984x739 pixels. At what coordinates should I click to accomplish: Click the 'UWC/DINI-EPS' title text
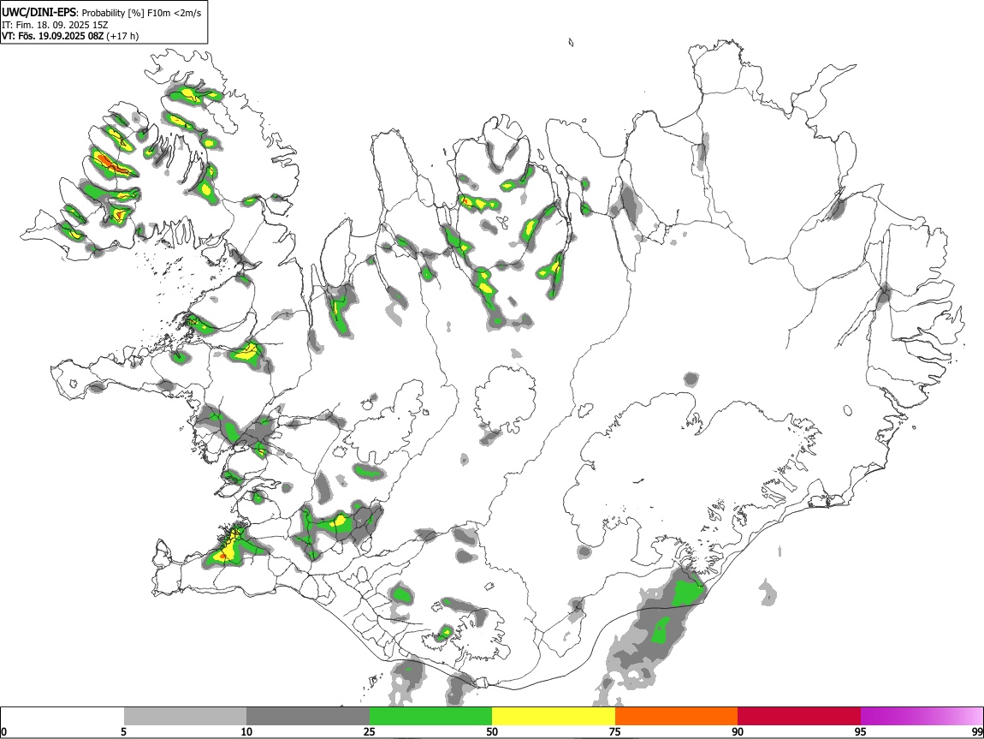pyautogui.click(x=39, y=13)
